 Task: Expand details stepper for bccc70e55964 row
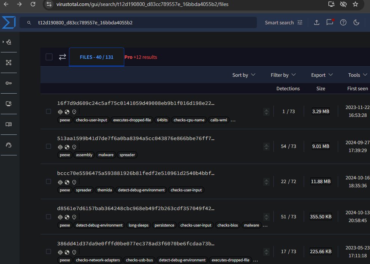(266, 182)
